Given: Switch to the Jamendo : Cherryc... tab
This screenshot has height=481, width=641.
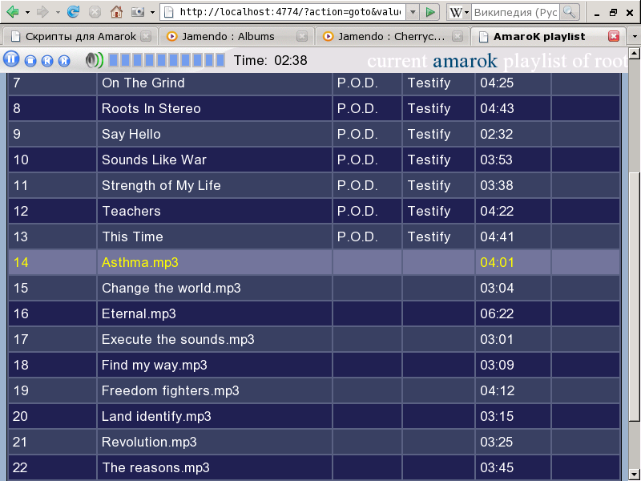Looking at the screenshot, I should click(x=393, y=36).
